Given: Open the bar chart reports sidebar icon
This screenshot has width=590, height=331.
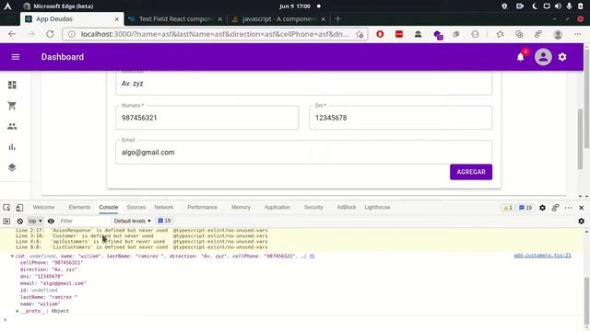Looking at the screenshot, I should 12,147.
